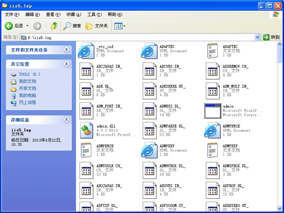
Task: Select the ADDREMOV.CH_ file icon
Action: tap(213, 71)
